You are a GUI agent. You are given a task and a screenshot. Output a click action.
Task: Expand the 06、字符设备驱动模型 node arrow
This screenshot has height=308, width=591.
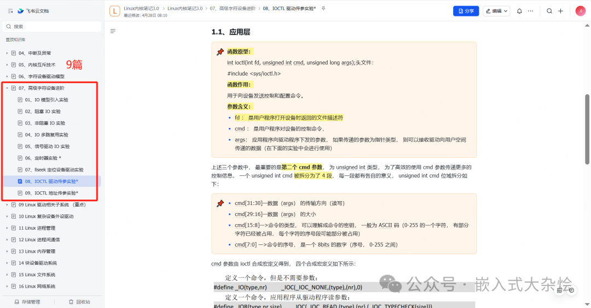coord(7,77)
